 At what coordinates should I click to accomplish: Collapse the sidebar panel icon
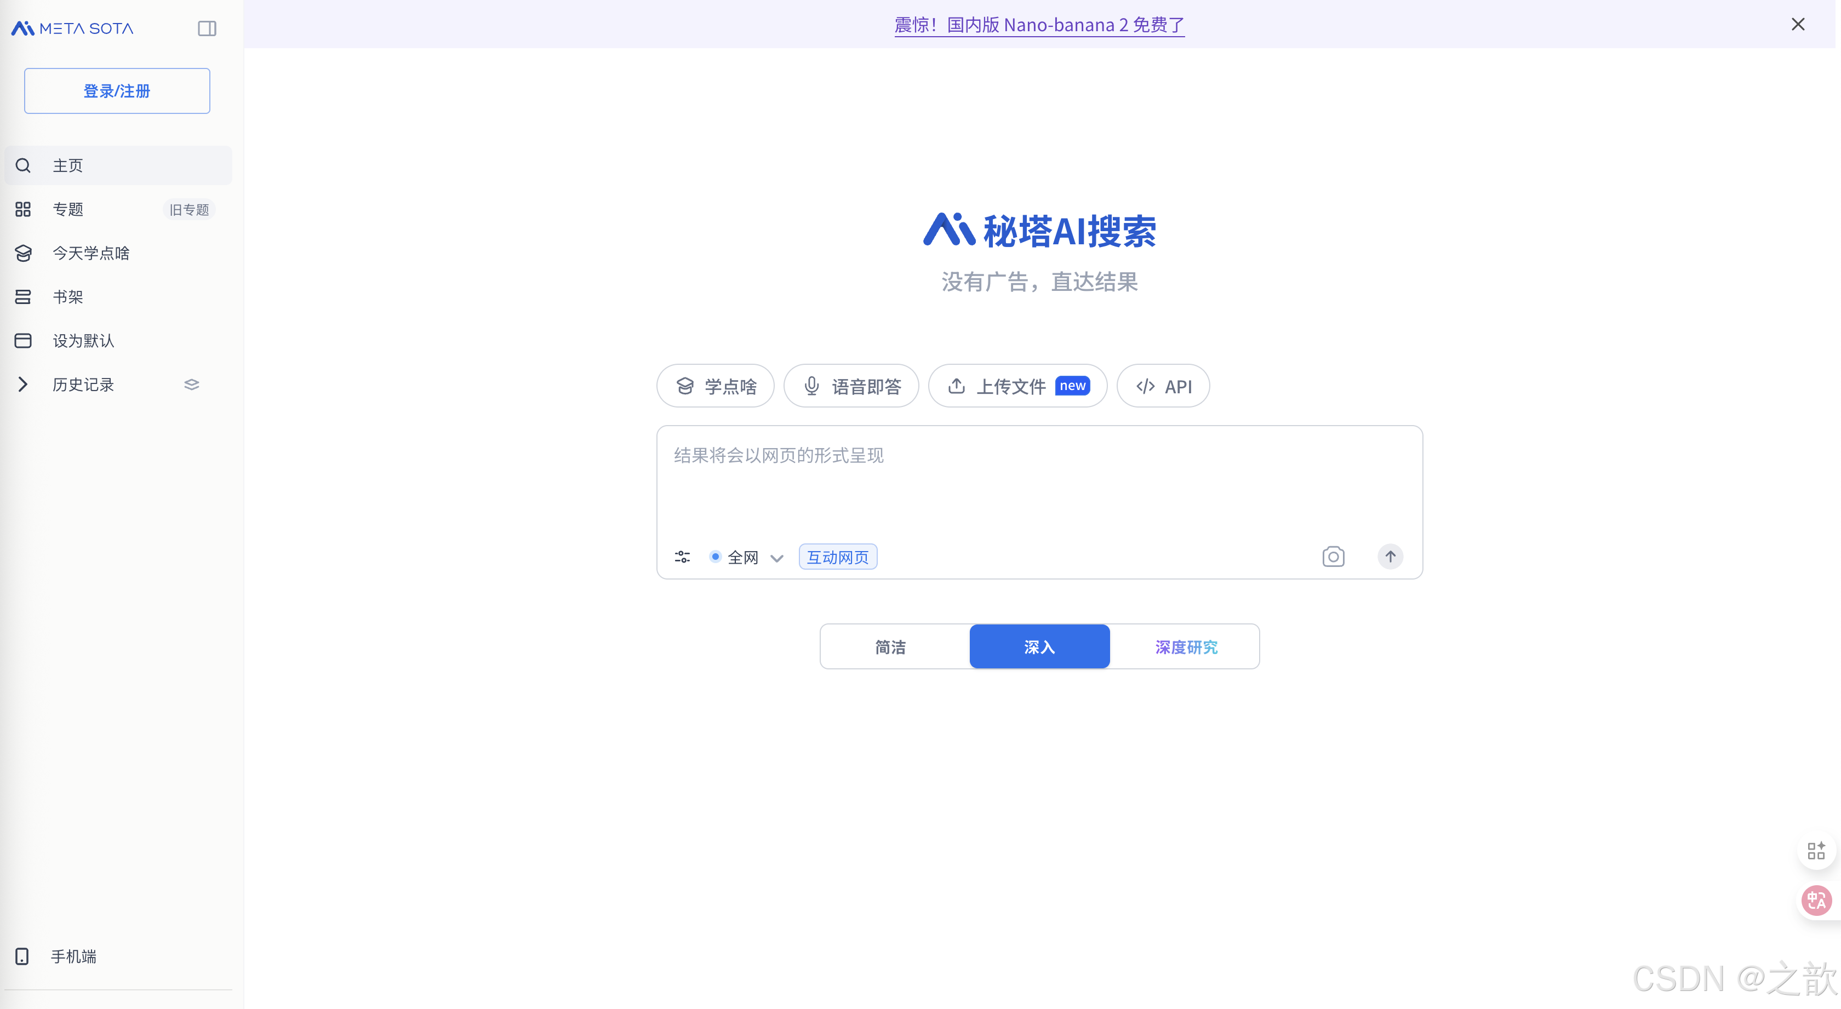207,28
